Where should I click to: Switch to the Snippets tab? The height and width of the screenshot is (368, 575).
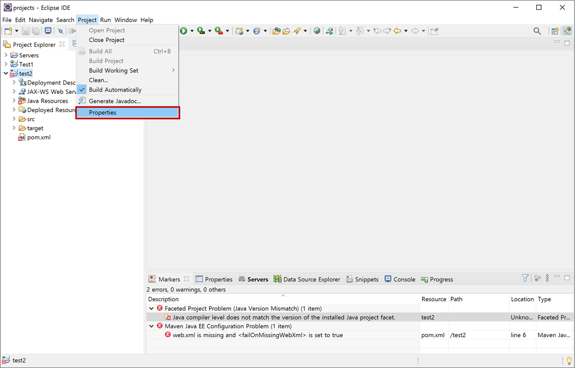362,279
